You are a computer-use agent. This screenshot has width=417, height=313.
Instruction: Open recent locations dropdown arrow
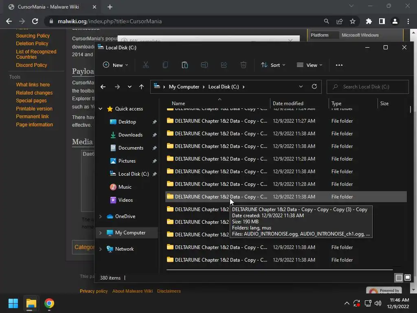coord(129,87)
